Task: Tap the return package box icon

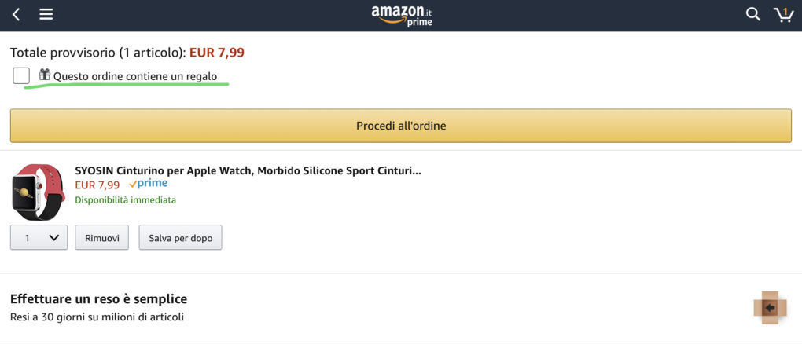Action: point(769,308)
